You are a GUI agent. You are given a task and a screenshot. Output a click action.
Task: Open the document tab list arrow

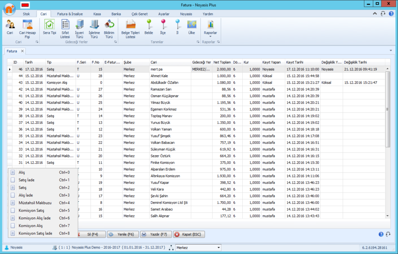tap(391, 51)
